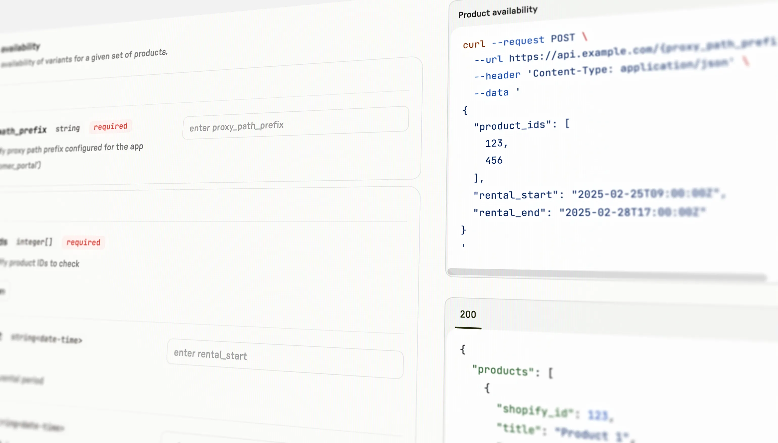Select the 200 response tab
Image resolution: width=778 pixels, height=443 pixels.
468,314
